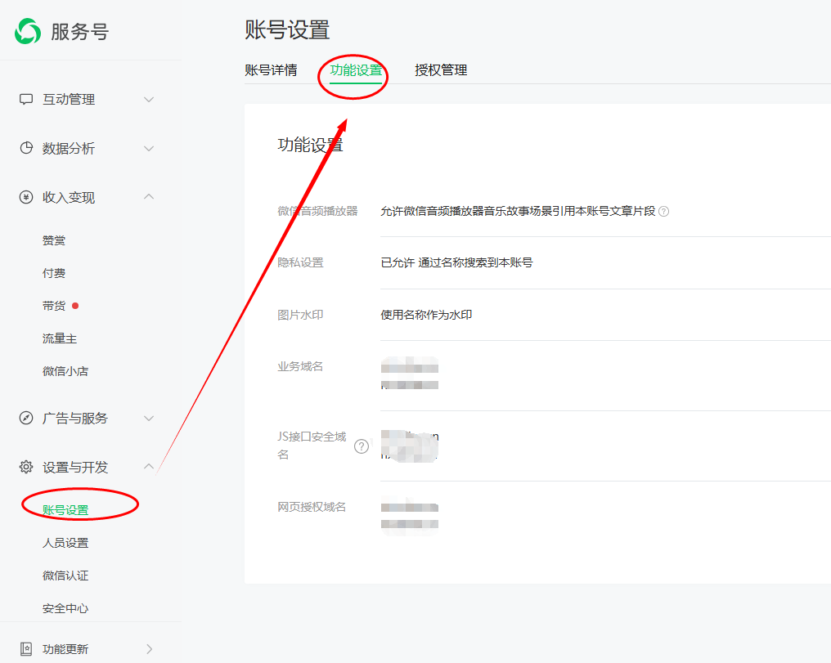The image size is (831, 663).
Task: Click the 收入变现 menu label
Action: (x=69, y=198)
